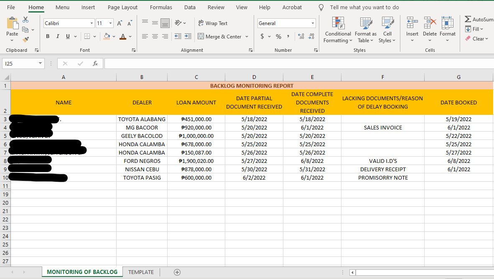
Task: Switch to the TEMPLATE sheet tab
Action: [x=141, y=272]
